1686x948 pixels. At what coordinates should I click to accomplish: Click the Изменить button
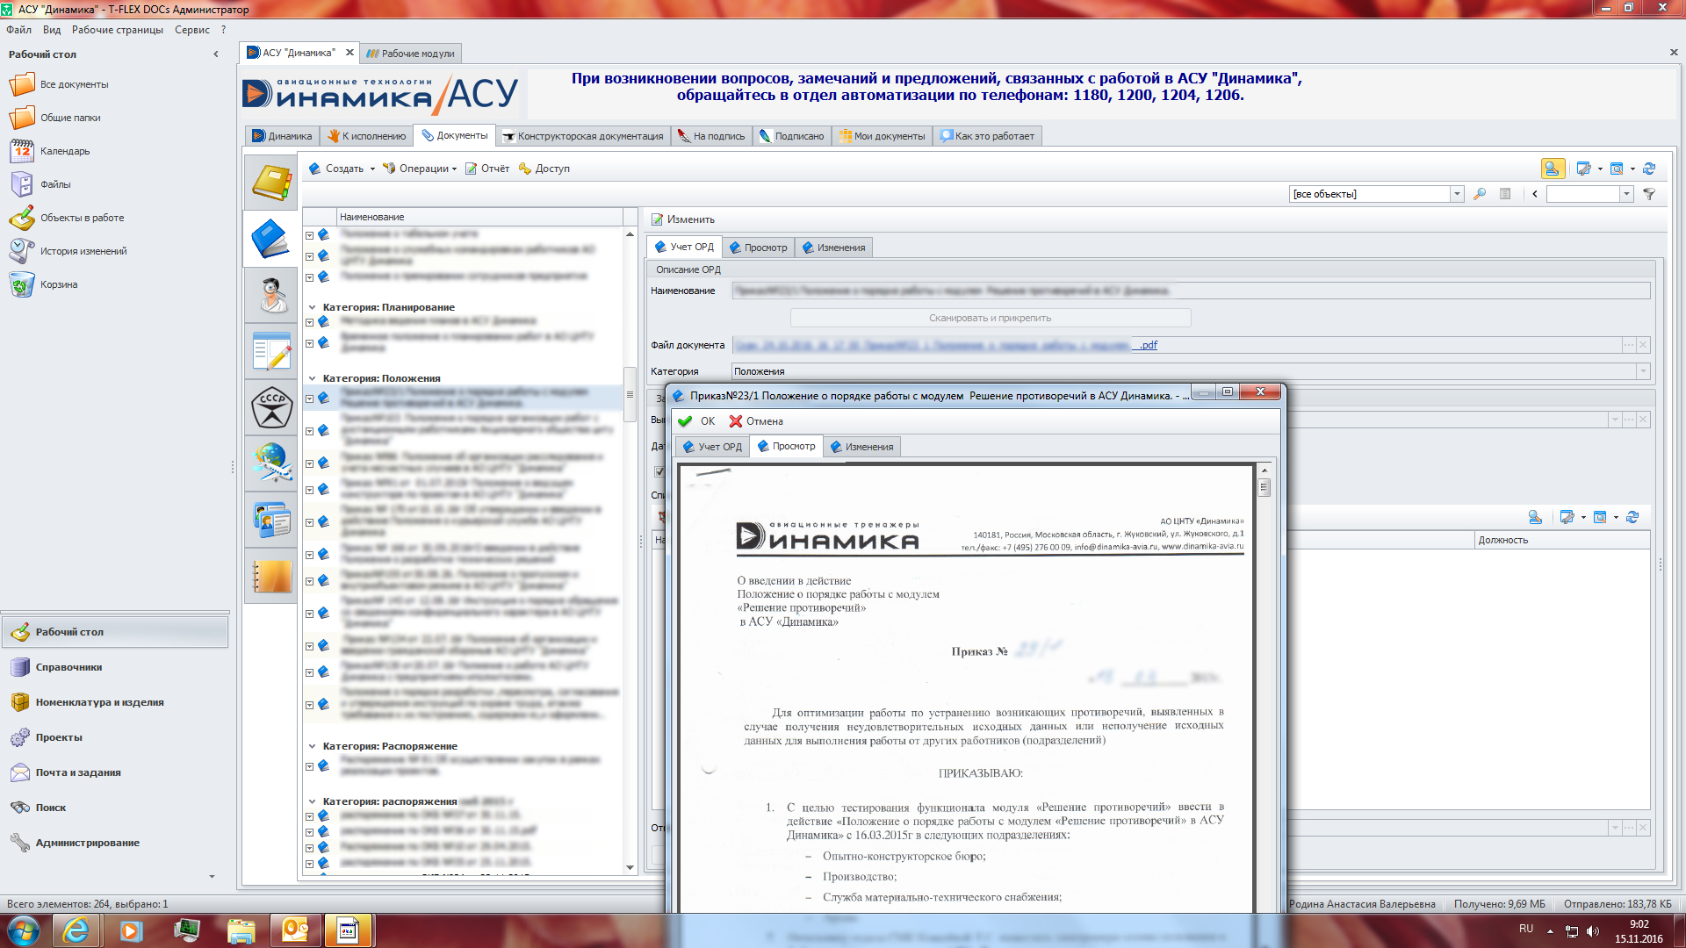tap(683, 219)
